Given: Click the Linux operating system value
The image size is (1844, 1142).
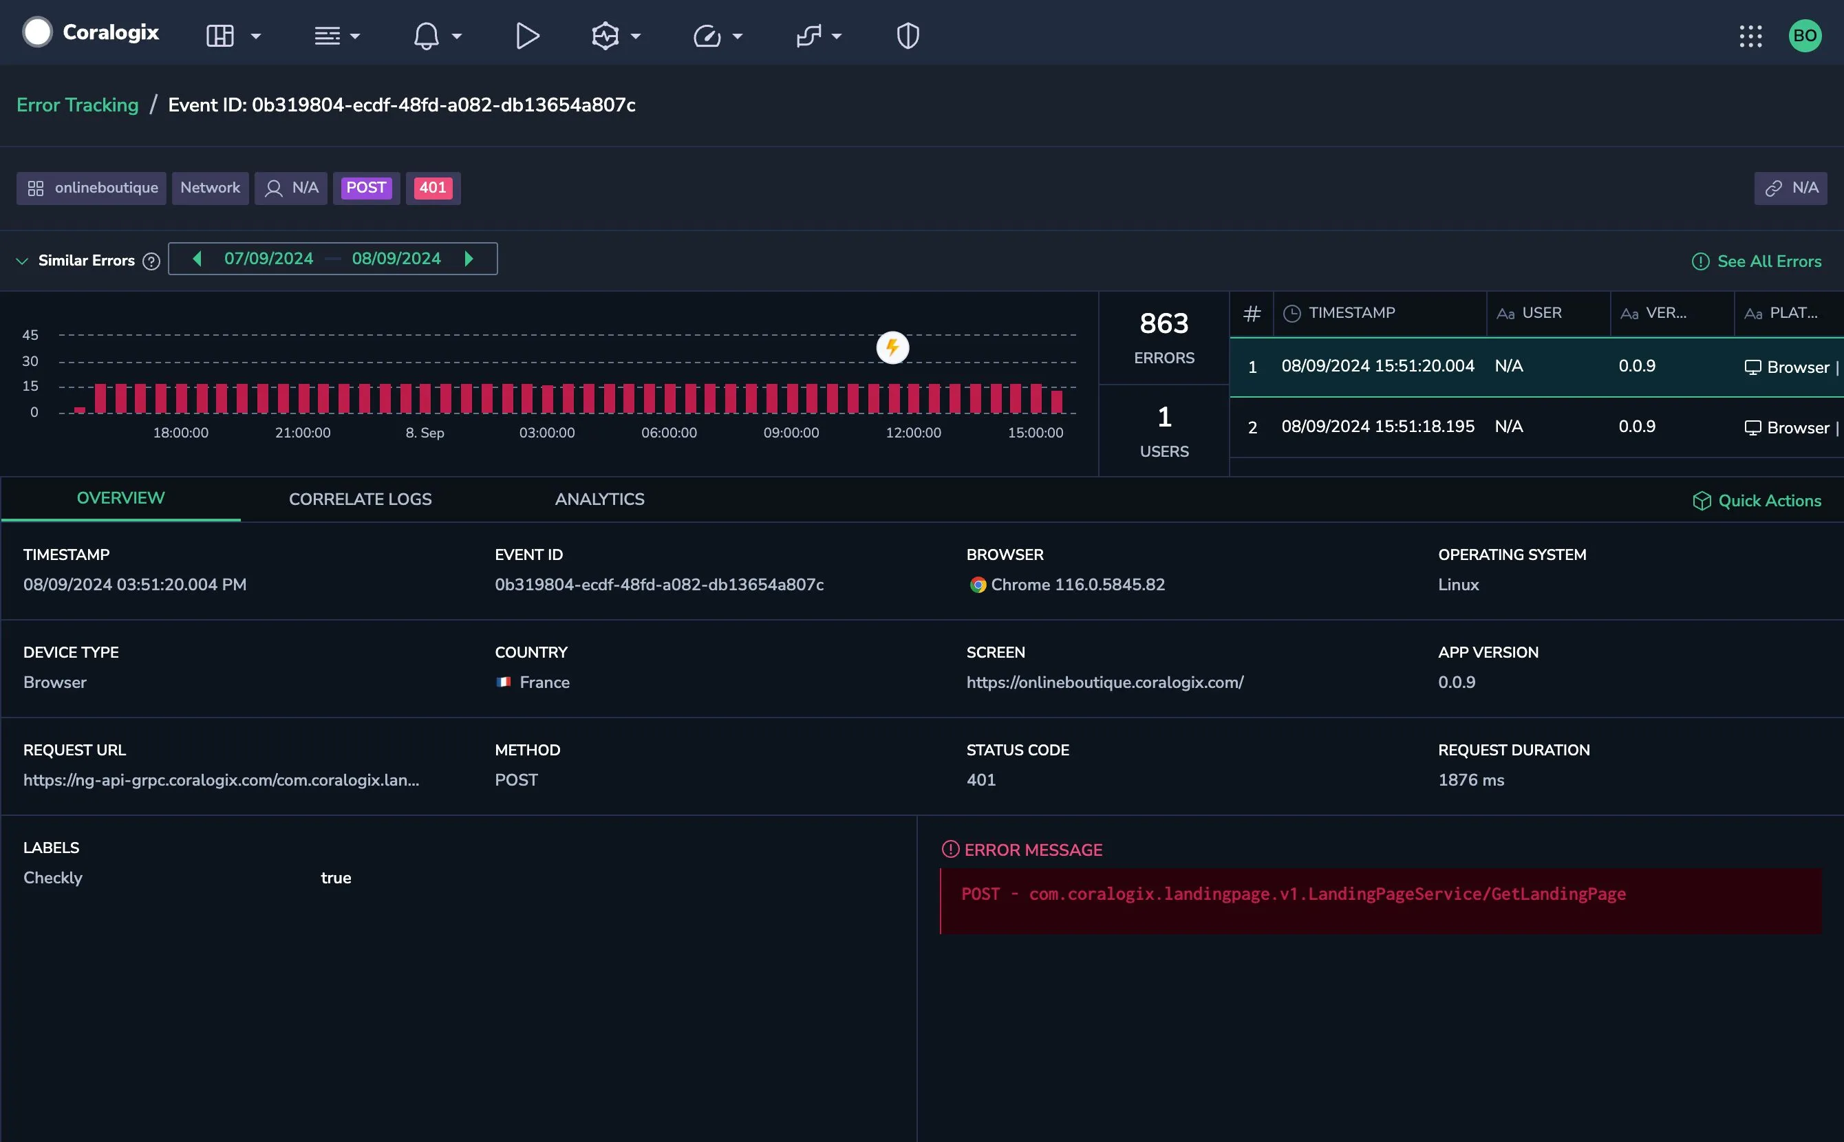Looking at the screenshot, I should (1458, 585).
